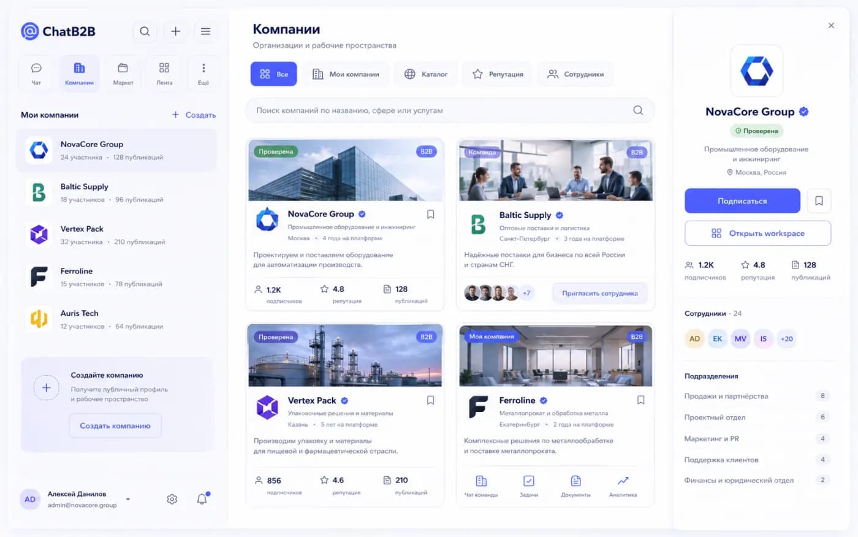This screenshot has height=537, width=858.
Task: Focus the company search field
Action: pos(449,110)
